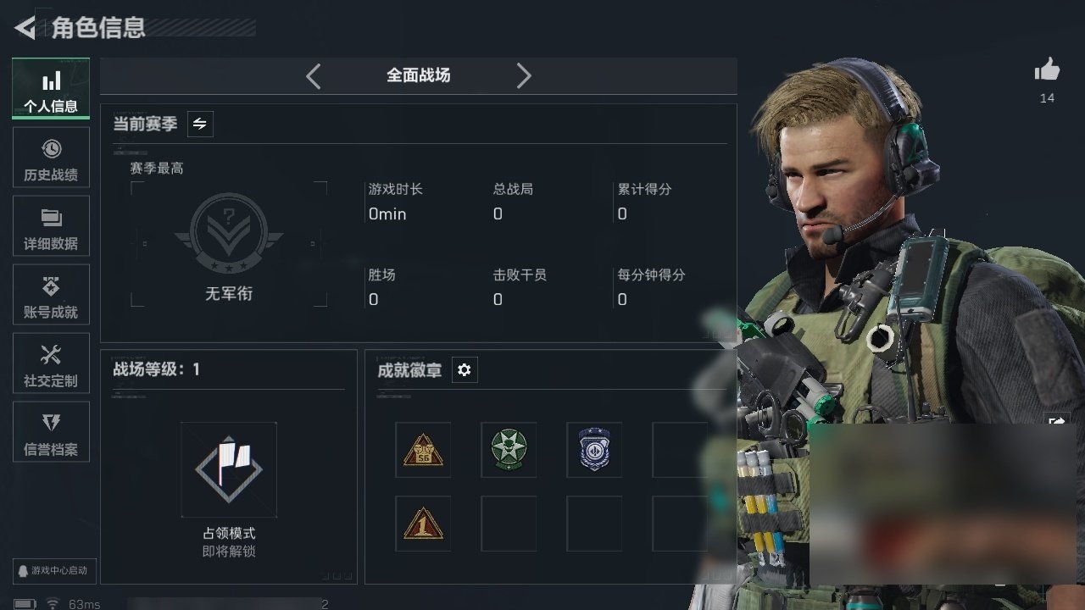This screenshot has height=610, width=1085.
Task: Select the number 1 triangle badge
Action: click(423, 524)
